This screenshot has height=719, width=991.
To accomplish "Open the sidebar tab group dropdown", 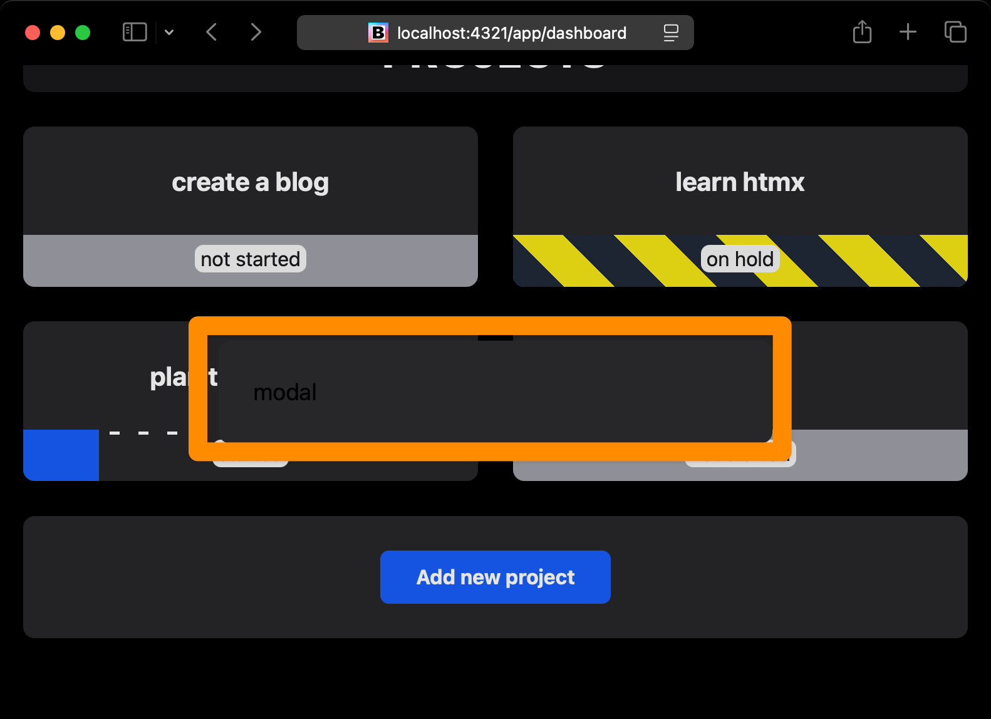I will pyautogui.click(x=169, y=32).
